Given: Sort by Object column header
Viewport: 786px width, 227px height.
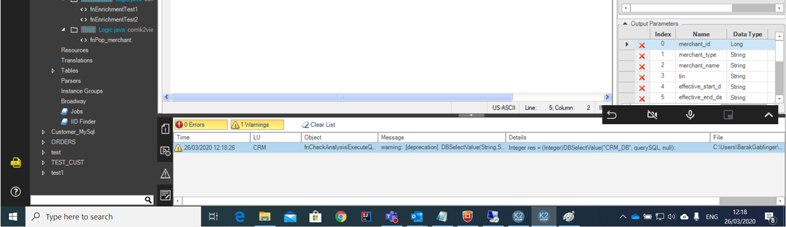Looking at the screenshot, I should [x=339, y=137].
